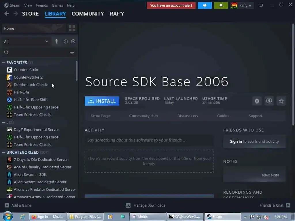Switch library to grid view icon
This screenshot has height=221, width=295.
click(72, 28)
